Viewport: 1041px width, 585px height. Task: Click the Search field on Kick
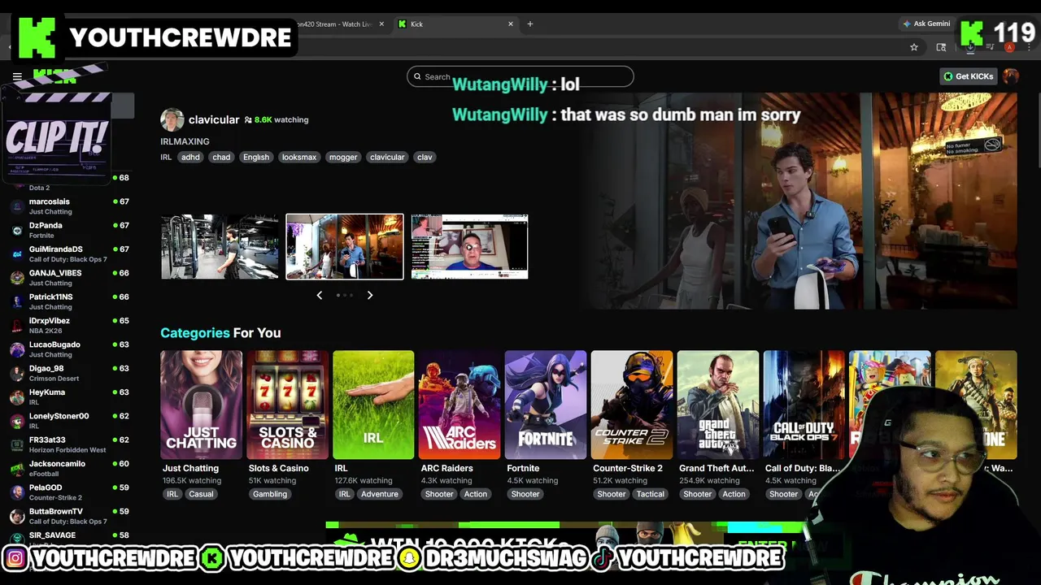click(x=520, y=76)
